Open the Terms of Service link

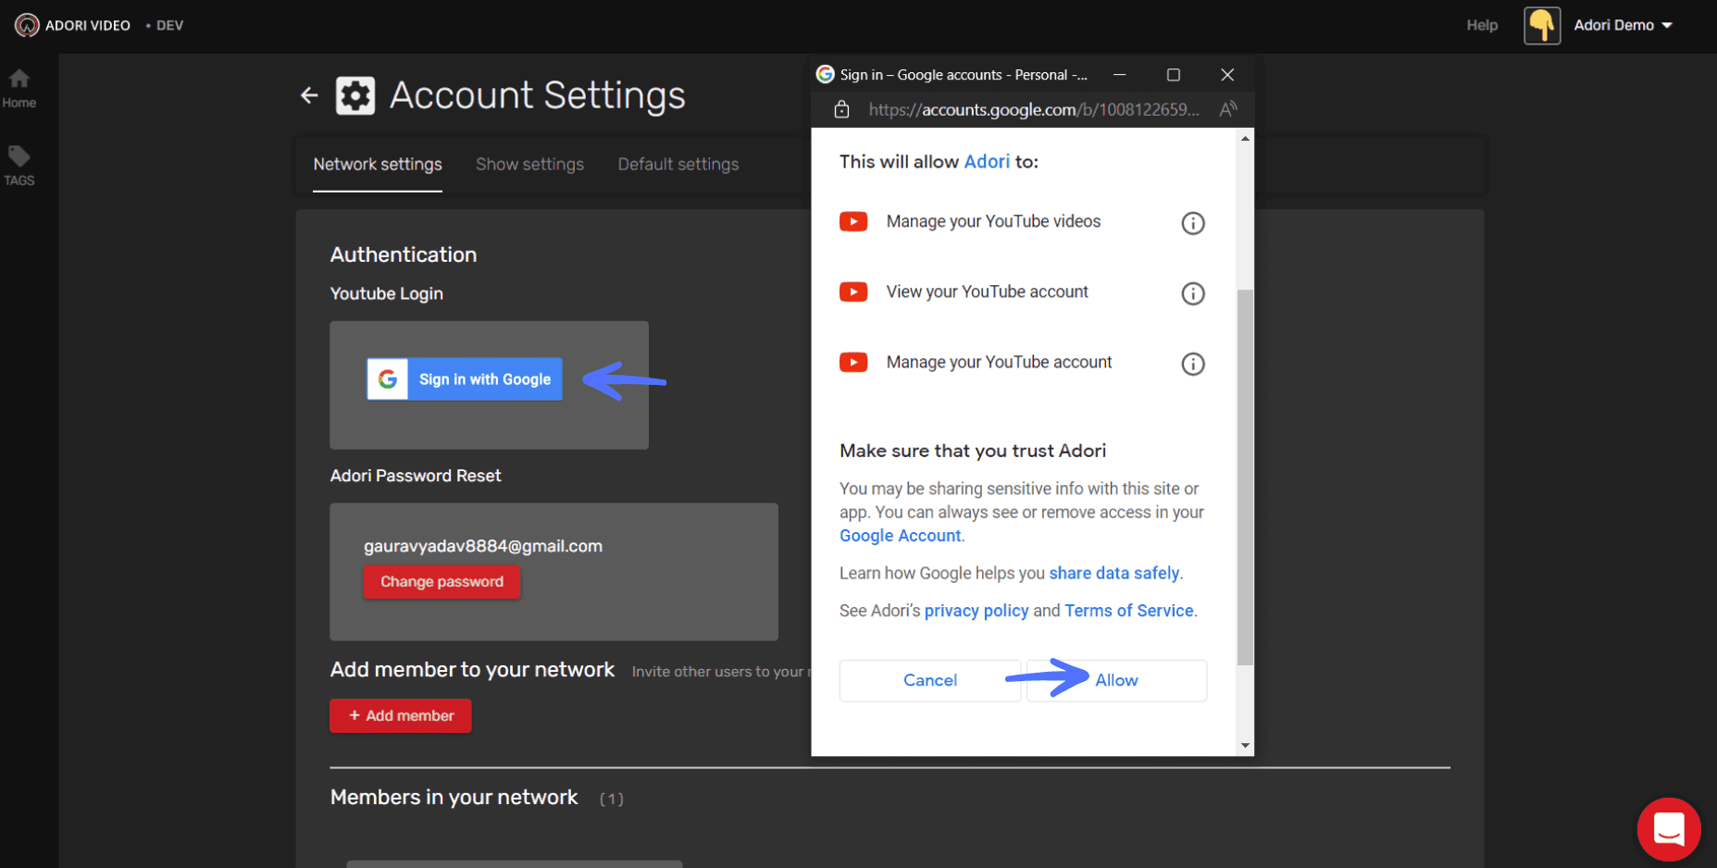point(1129,611)
